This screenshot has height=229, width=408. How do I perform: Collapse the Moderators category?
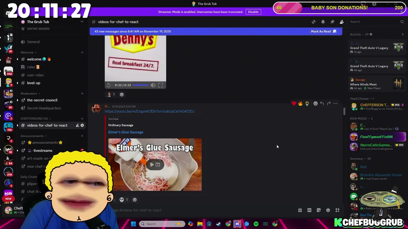click(30, 94)
